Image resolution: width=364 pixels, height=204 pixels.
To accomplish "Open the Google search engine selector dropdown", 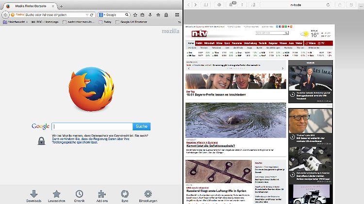I will point(102,15).
